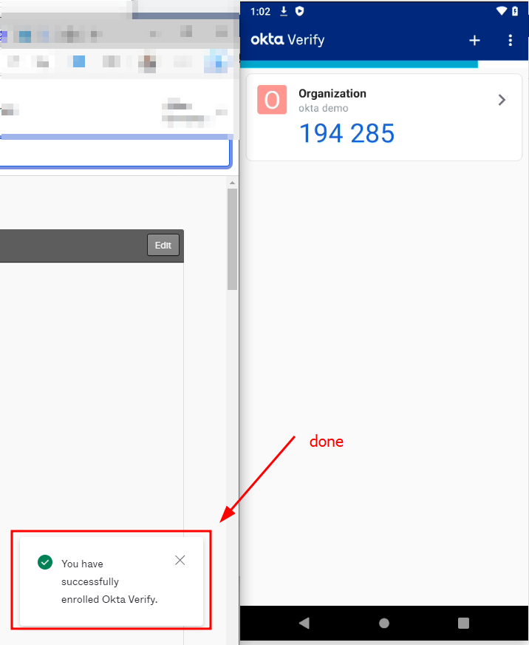The width and height of the screenshot is (529, 645).
Task: Click the focused blue-outlined input field
Action: point(115,153)
